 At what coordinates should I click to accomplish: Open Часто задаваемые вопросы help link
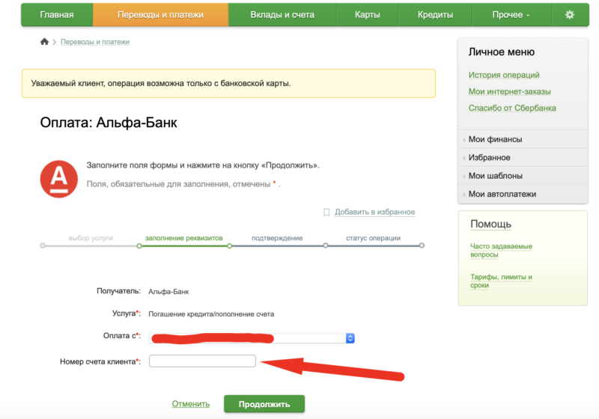[x=501, y=251]
